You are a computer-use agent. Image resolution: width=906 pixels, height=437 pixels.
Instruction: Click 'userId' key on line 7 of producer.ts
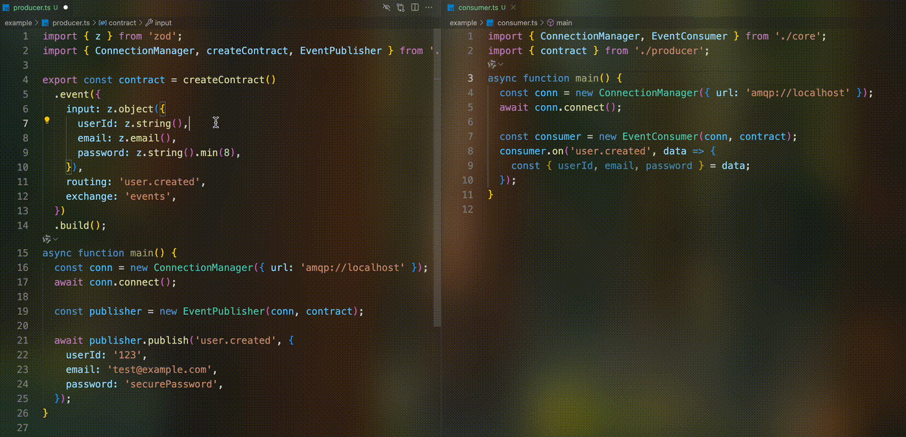tap(95, 124)
